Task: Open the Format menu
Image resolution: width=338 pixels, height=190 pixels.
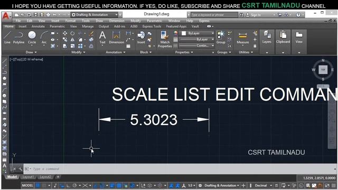Action: click(70, 21)
